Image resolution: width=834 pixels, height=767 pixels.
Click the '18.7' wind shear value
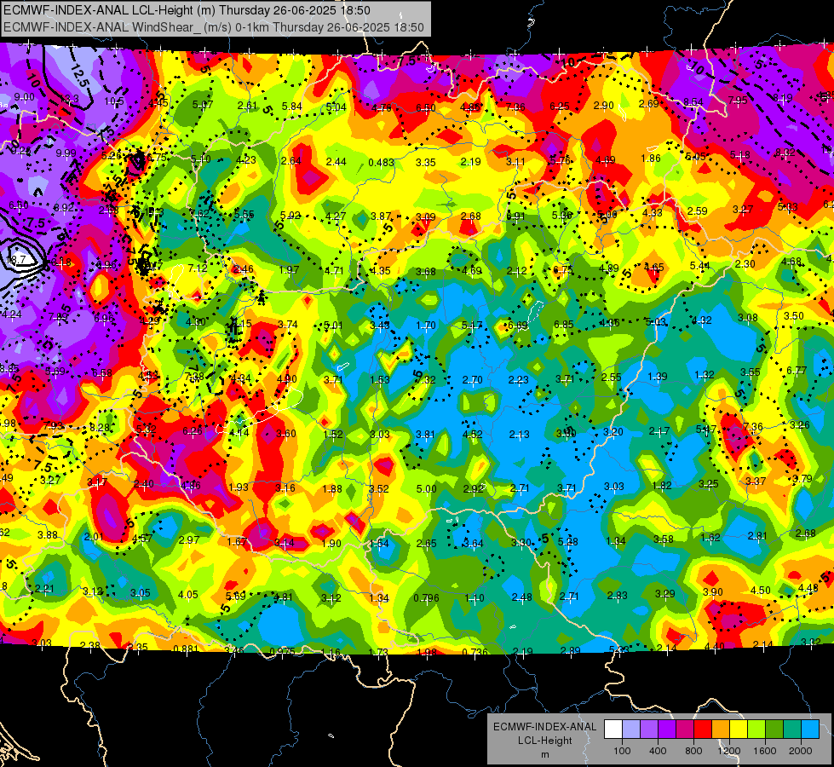(x=16, y=260)
